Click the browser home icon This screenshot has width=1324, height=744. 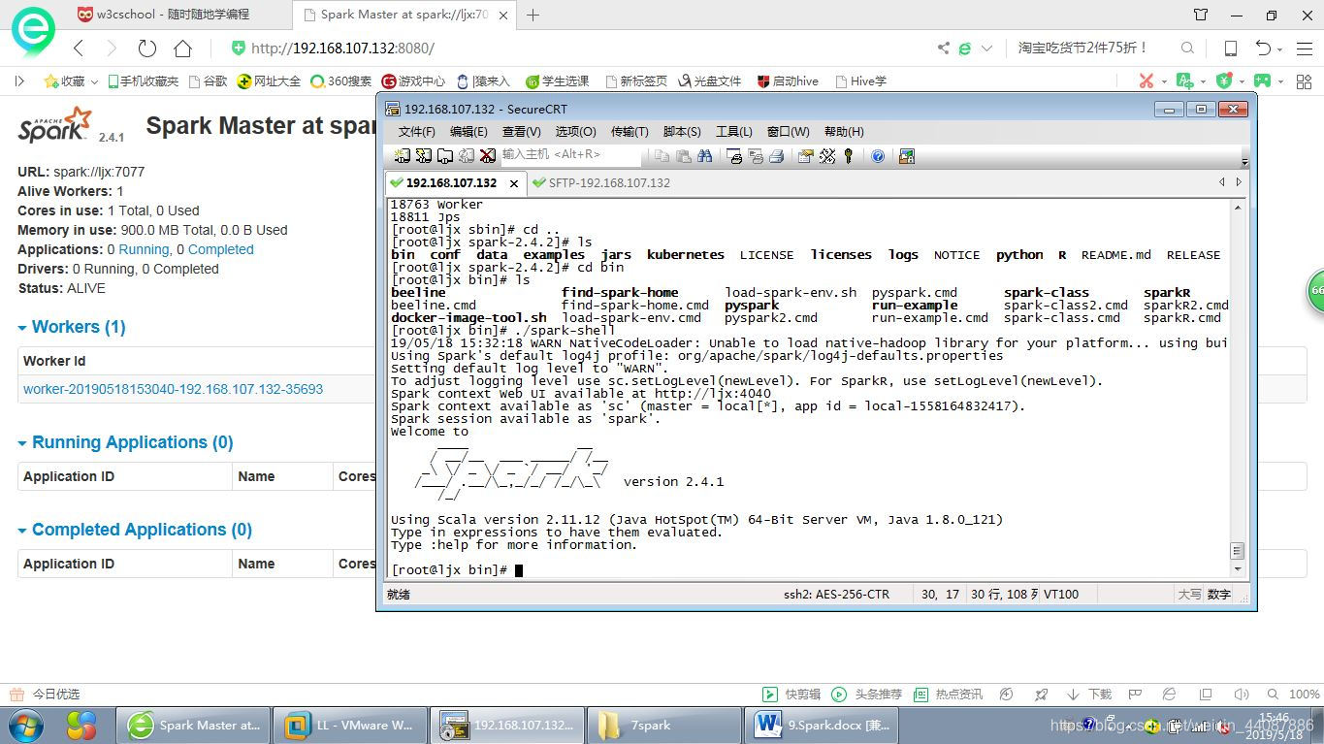tap(182, 48)
